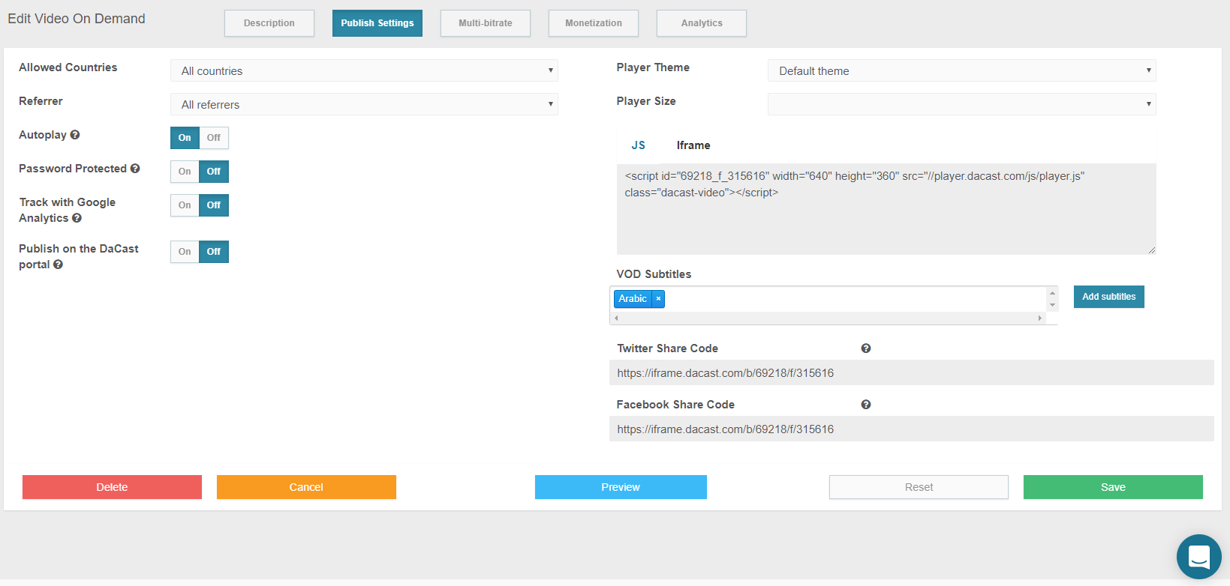Click the Reset button
Screen dimensions: 1230x586
point(919,487)
